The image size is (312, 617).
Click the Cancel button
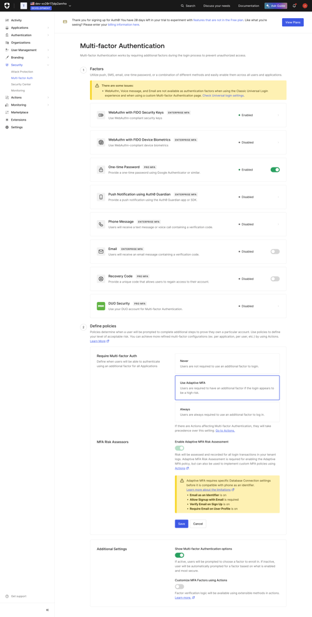coord(198,524)
